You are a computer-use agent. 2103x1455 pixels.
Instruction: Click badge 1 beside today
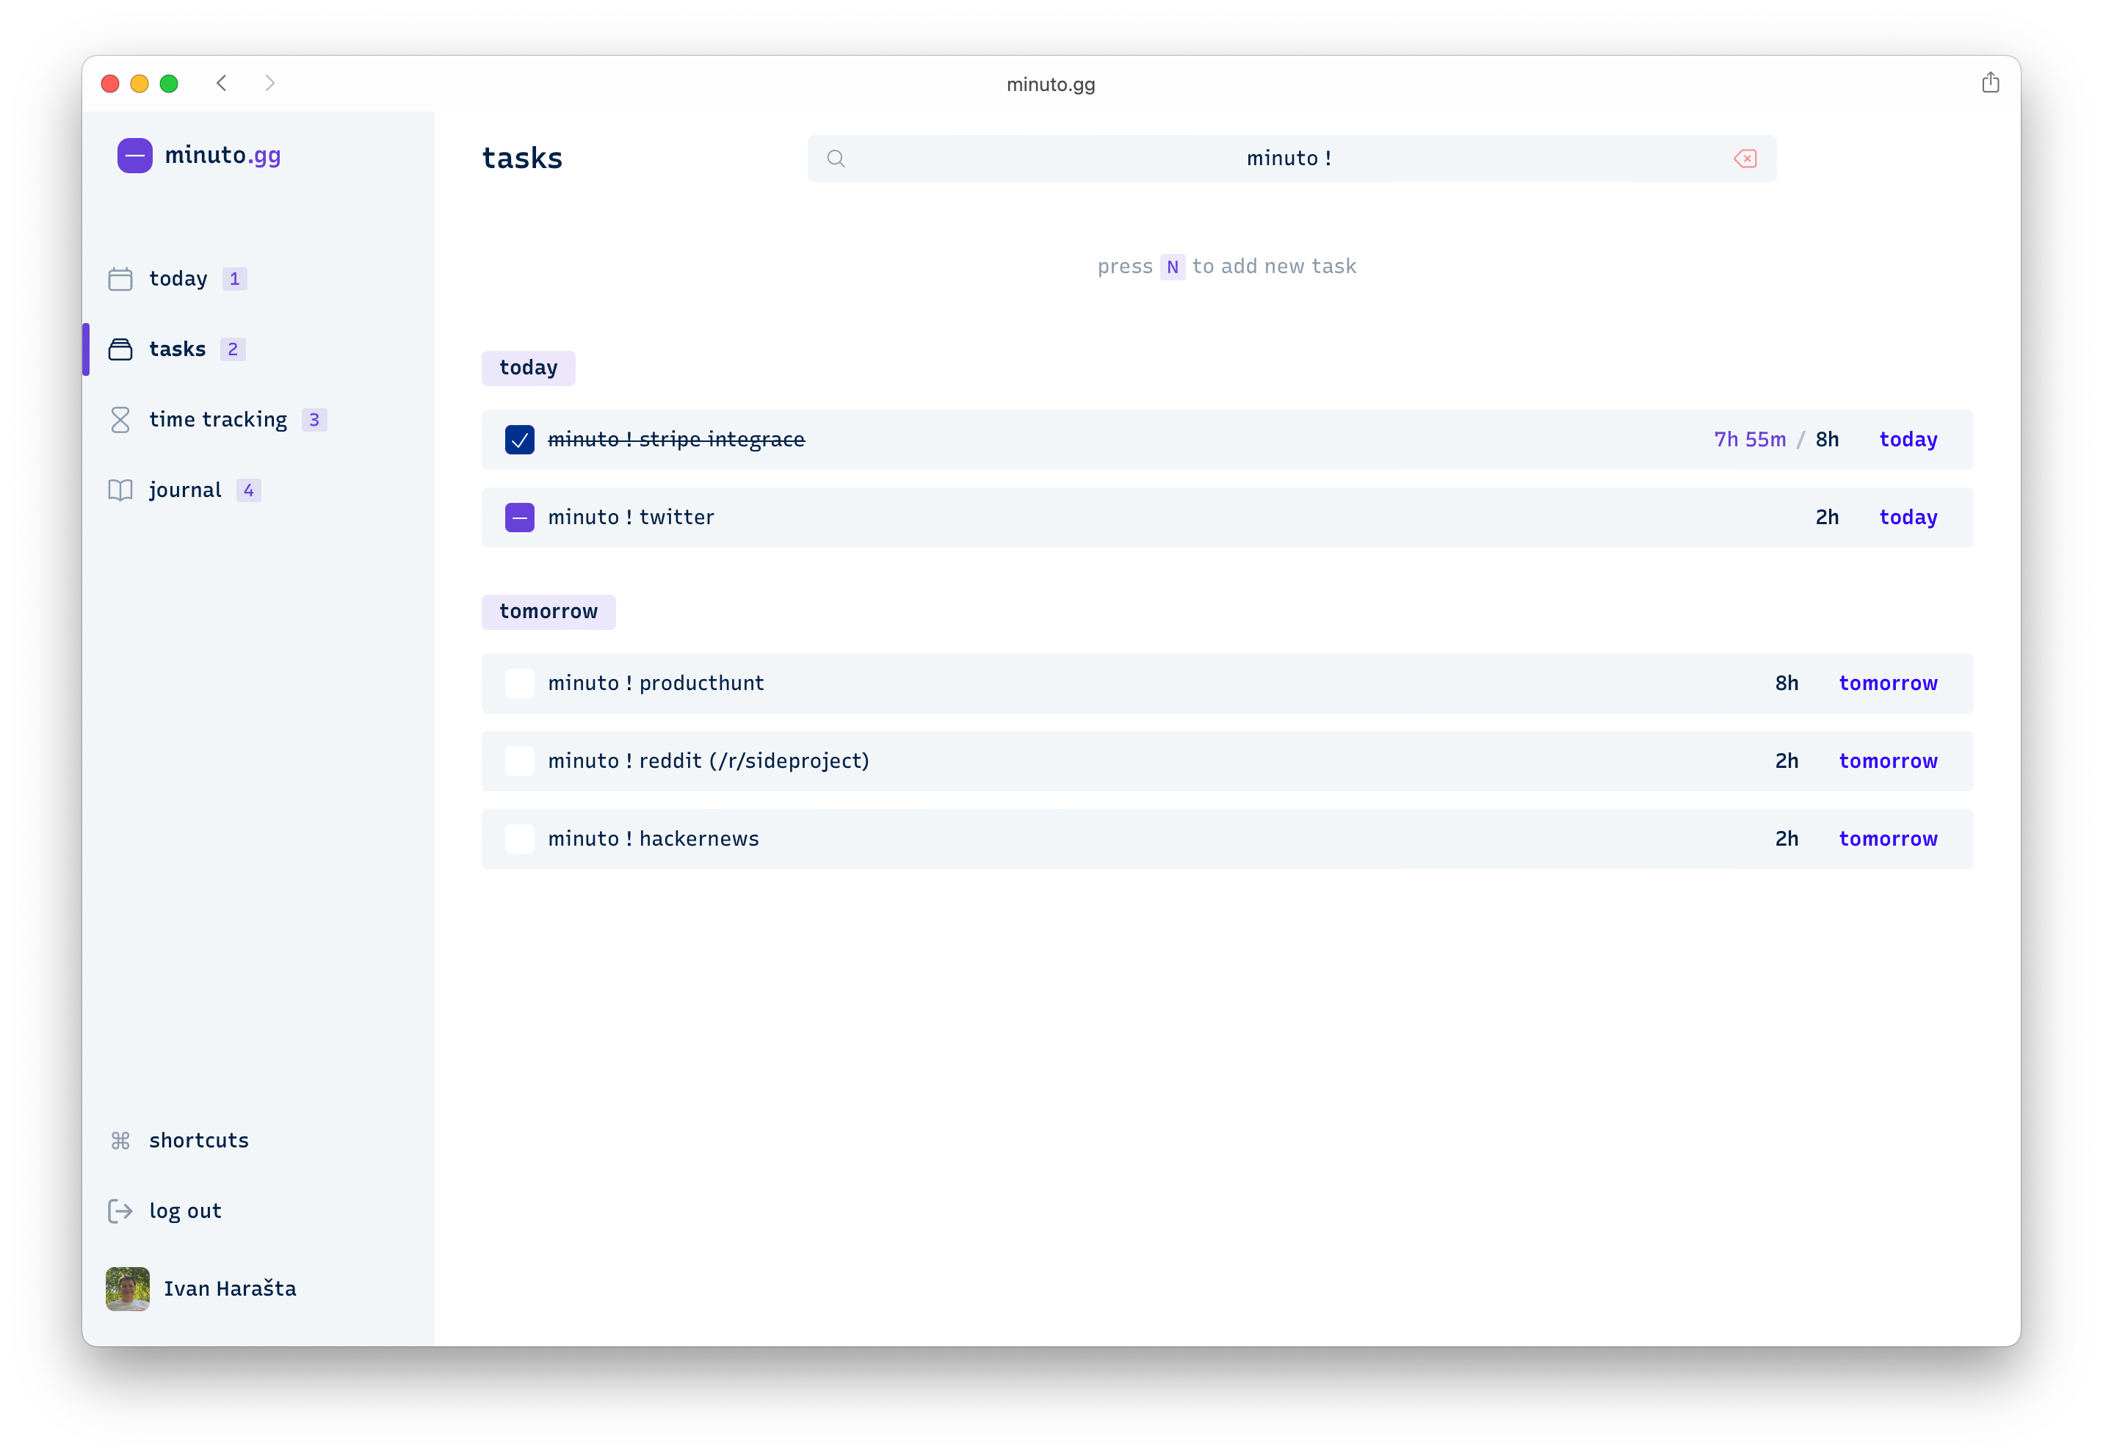click(234, 279)
